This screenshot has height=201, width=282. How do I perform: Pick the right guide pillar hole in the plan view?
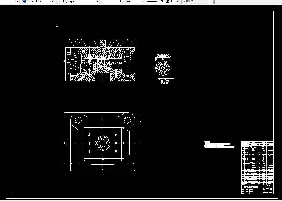click(127, 120)
